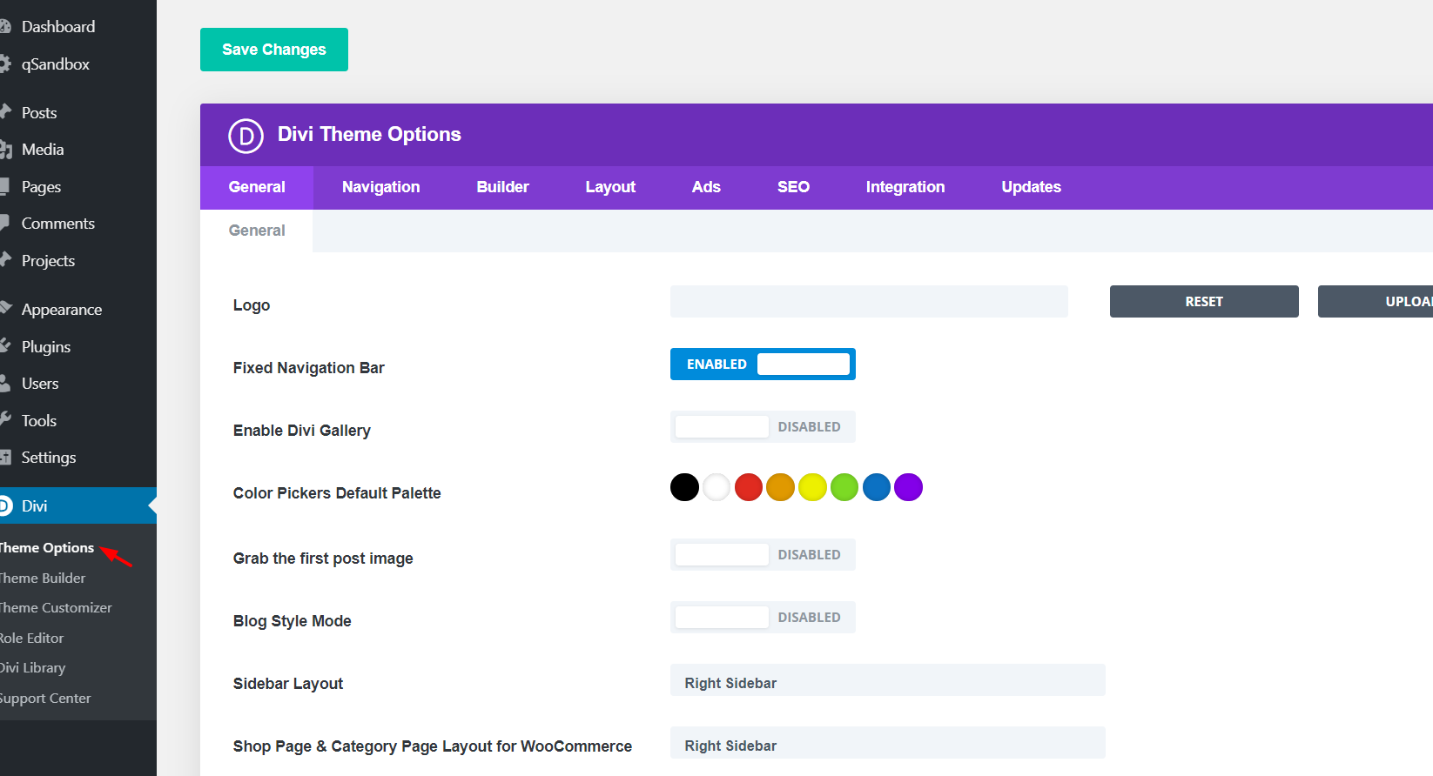
Task: Pick the yellow palette color
Action: click(x=812, y=487)
